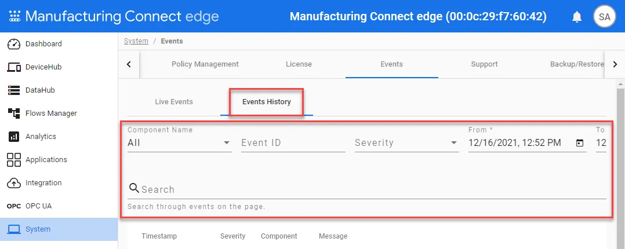Open notifications bell icon

click(x=577, y=17)
